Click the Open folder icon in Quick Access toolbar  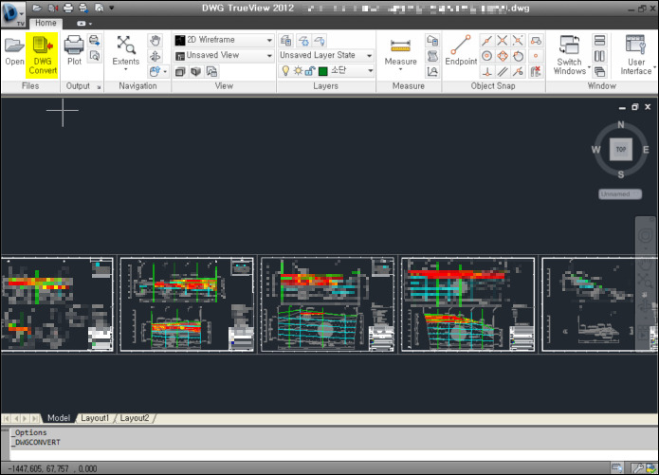pyautogui.click(x=37, y=8)
